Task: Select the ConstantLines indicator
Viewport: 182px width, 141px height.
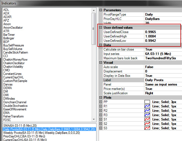Action: (x=12, y=74)
